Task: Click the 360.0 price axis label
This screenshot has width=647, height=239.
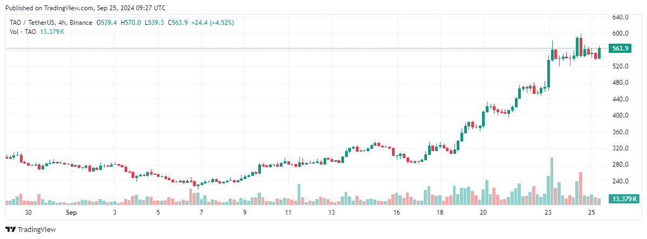Action: click(621, 132)
